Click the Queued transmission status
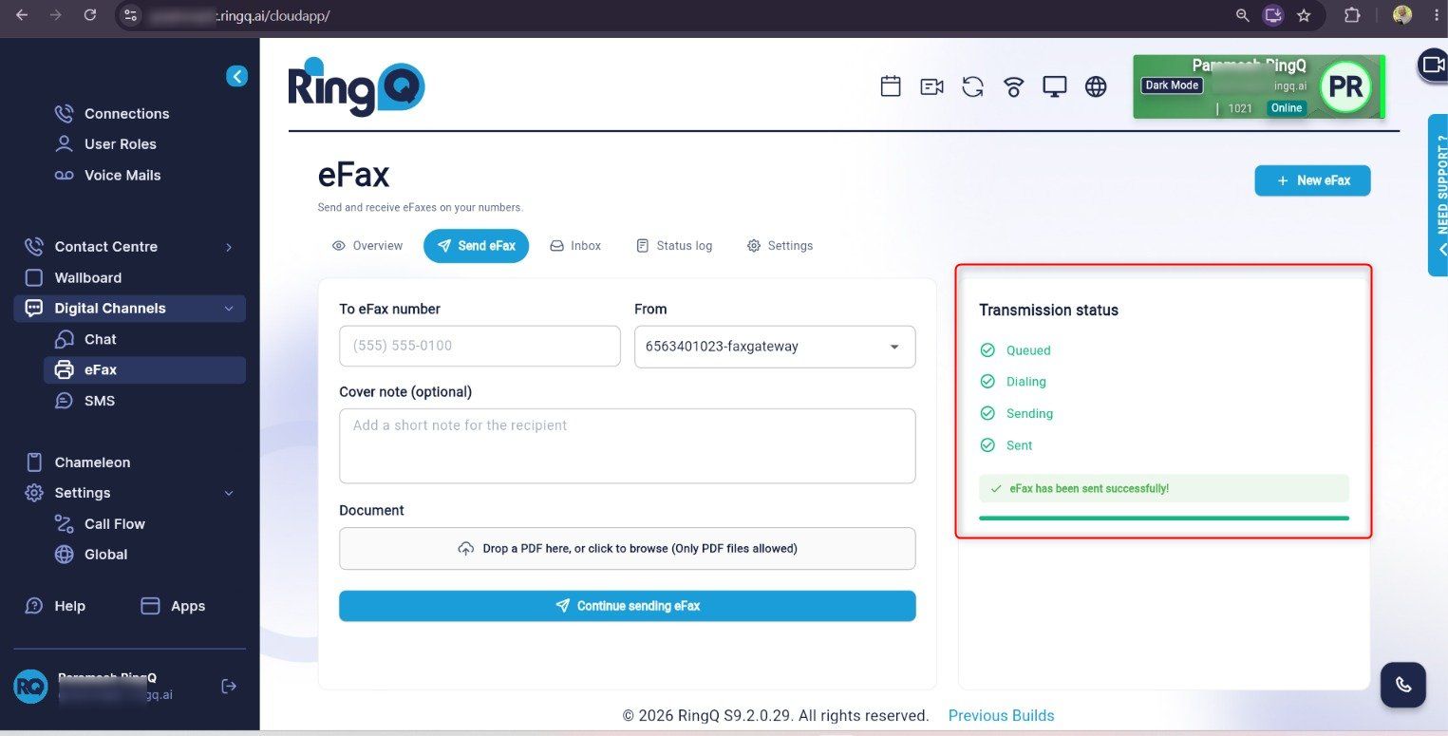The height and width of the screenshot is (736, 1448). coord(1015,350)
